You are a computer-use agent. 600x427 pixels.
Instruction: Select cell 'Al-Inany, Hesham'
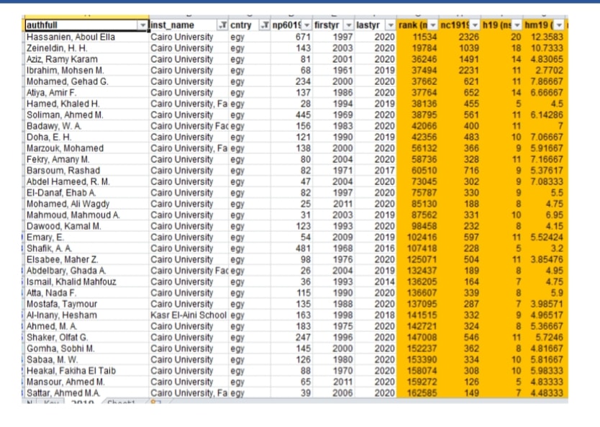tap(86, 315)
